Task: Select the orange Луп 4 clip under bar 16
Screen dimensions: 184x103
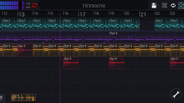Action: [x=71, y=50]
